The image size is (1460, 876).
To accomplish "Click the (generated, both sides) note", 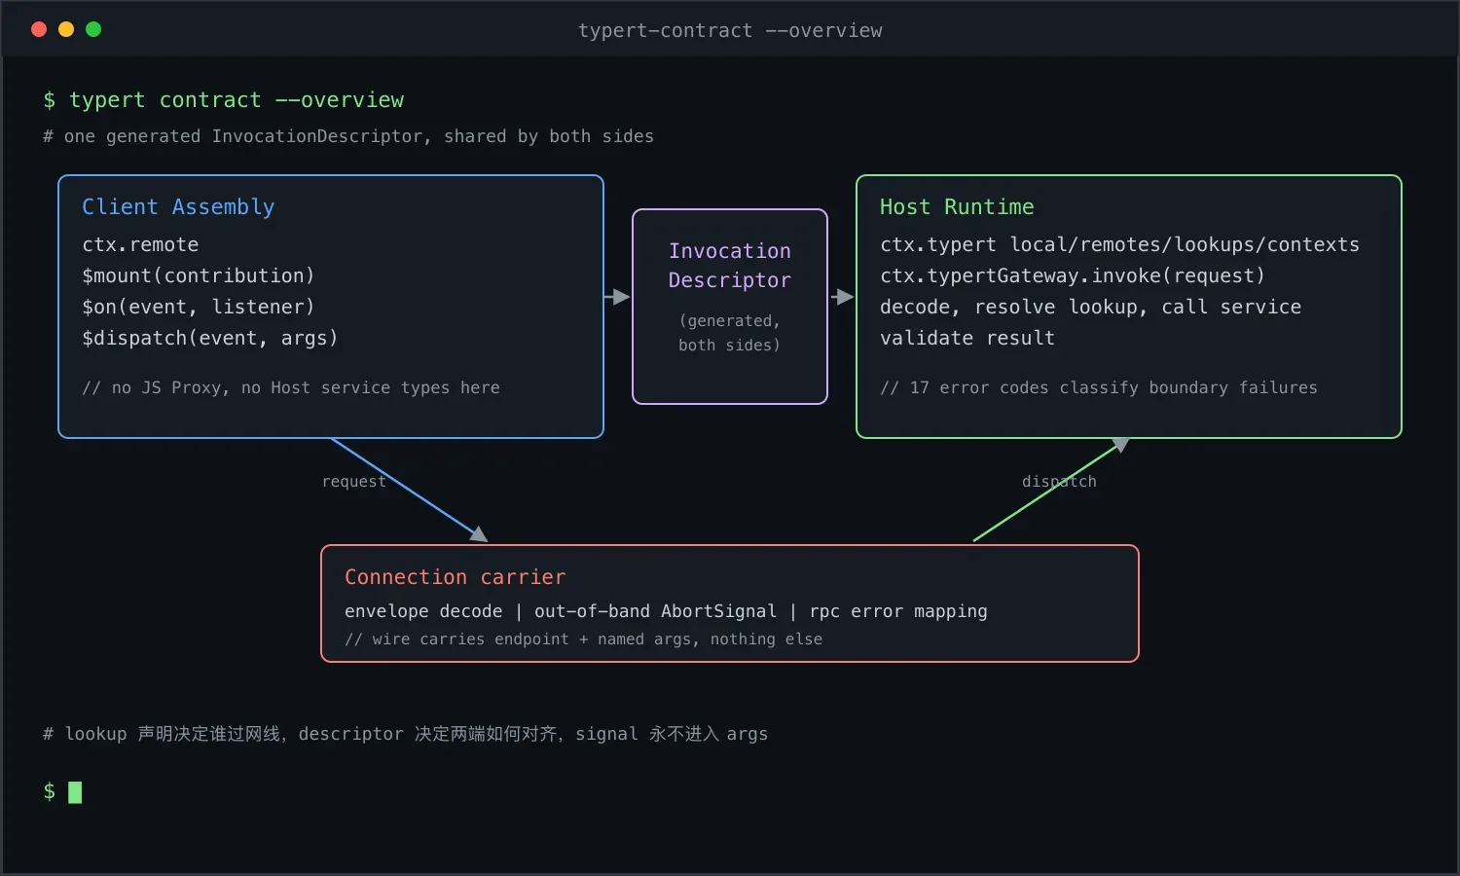I will coord(730,332).
